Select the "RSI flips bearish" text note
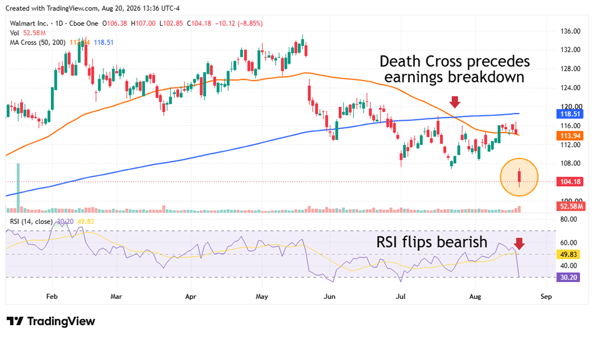 pyautogui.click(x=432, y=242)
